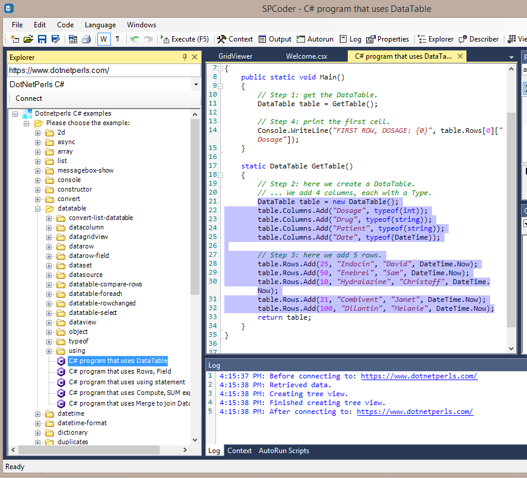The image size is (527, 478).
Task: Undo the last edit
Action: point(135,39)
